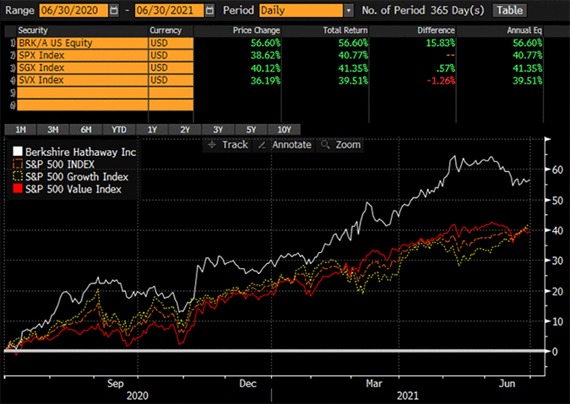Click the Track crosshair icon
Screen dimensions: 570x404
(x=212, y=145)
